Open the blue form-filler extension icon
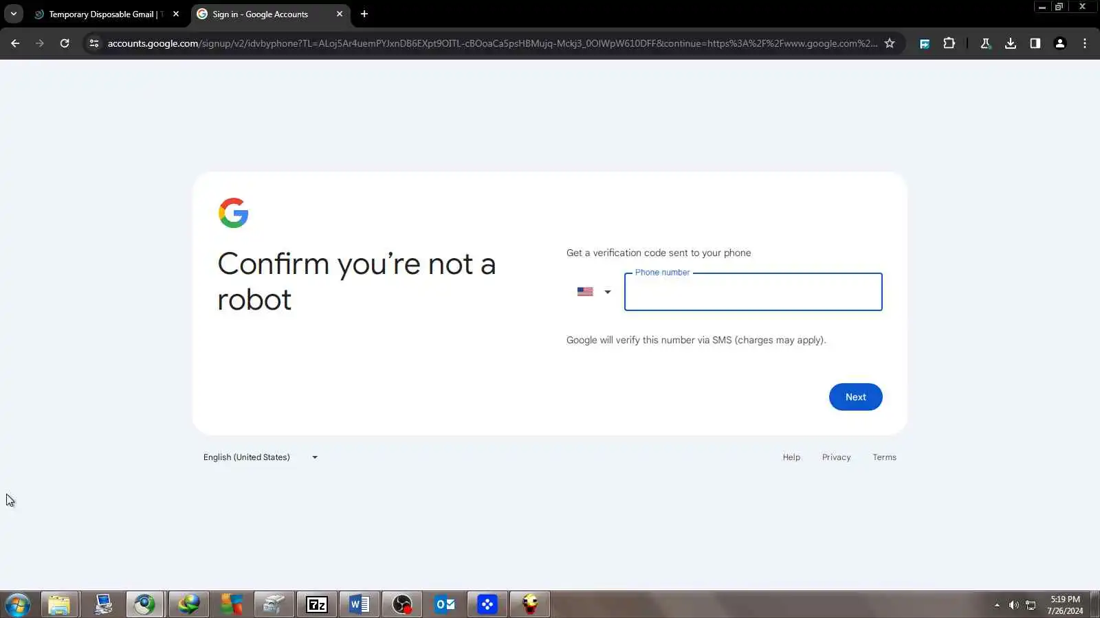The height and width of the screenshot is (618, 1100). (925, 43)
